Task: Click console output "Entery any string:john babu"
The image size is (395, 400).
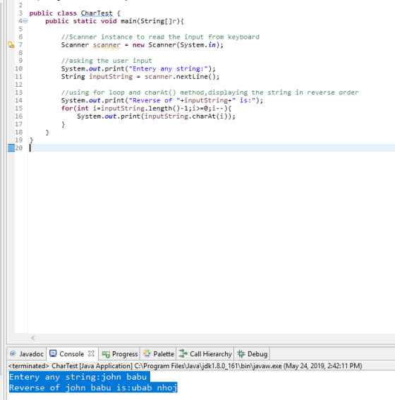Action: 78,377
